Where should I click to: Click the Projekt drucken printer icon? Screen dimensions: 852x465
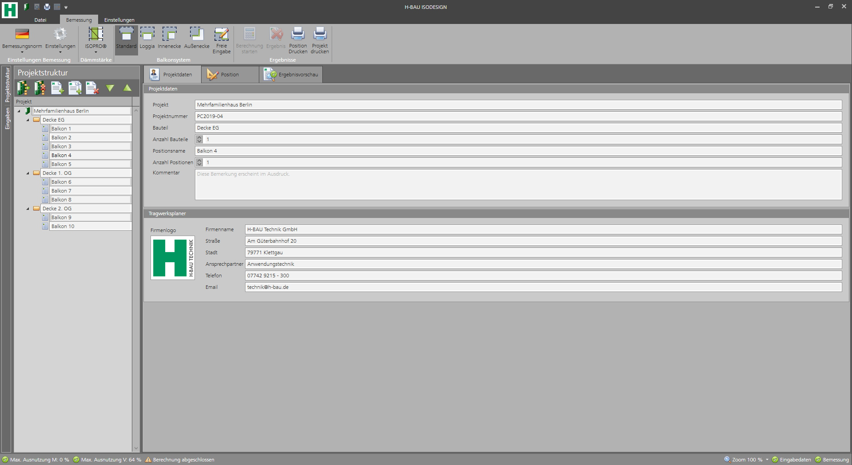[x=320, y=40]
